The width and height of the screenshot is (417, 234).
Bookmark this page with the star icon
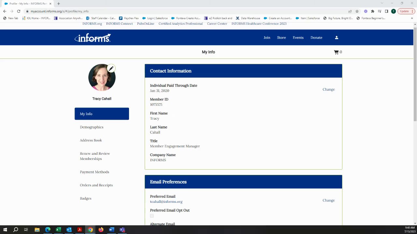(x=357, y=11)
